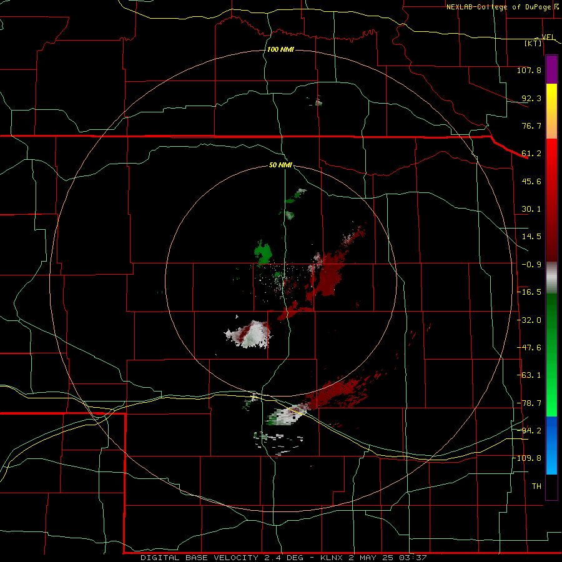Viewport: 562px width, 562px height.
Task: Click the green inbound segment of the color bar
Action: pos(551,355)
